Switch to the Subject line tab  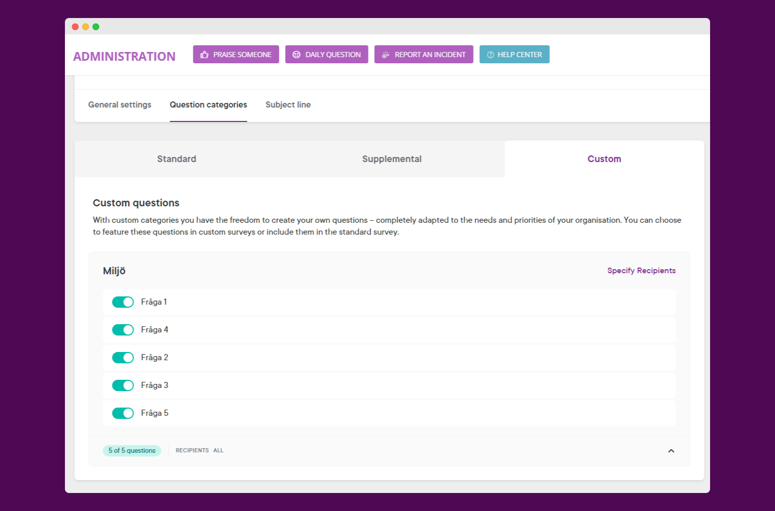[288, 104]
